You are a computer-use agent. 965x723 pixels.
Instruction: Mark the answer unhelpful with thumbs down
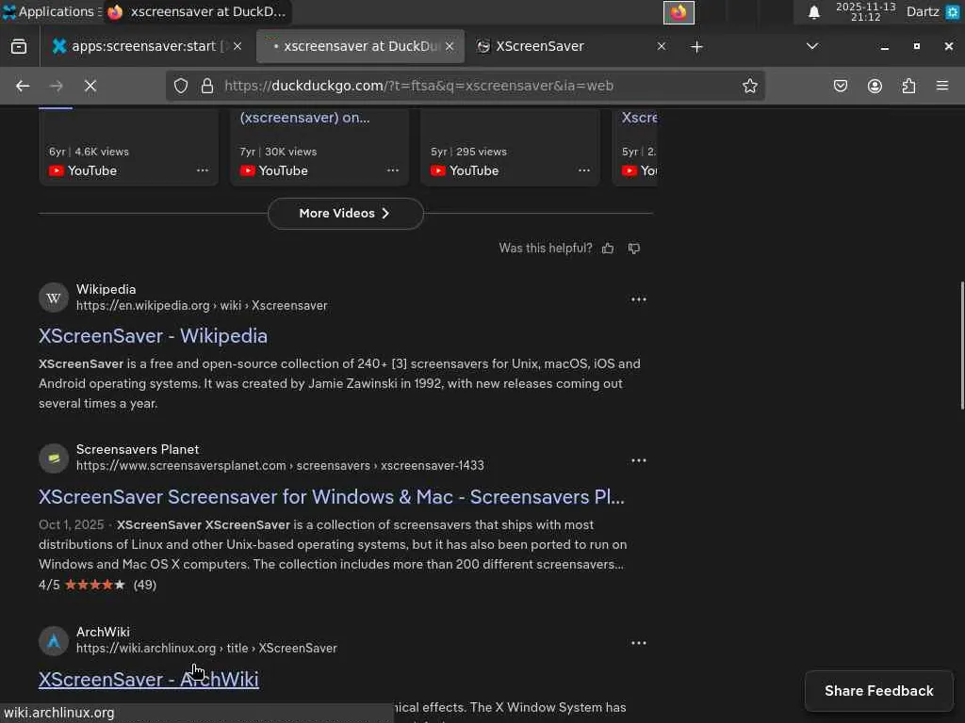click(x=634, y=249)
